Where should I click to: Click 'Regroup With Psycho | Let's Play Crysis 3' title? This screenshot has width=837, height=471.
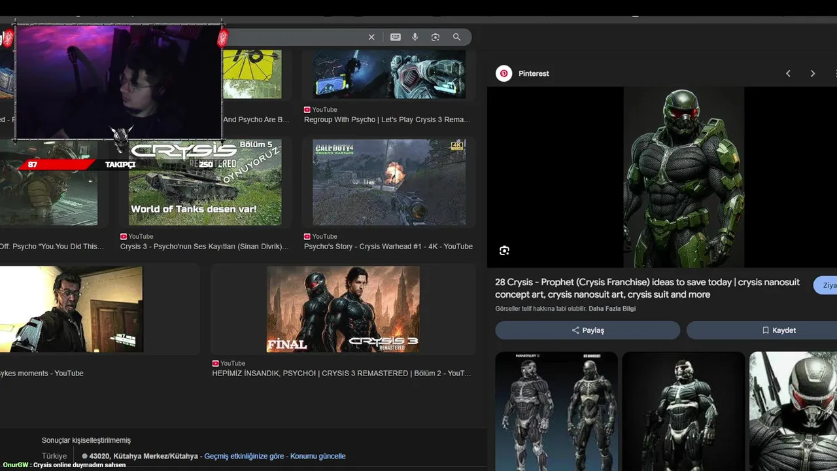(387, 120)
